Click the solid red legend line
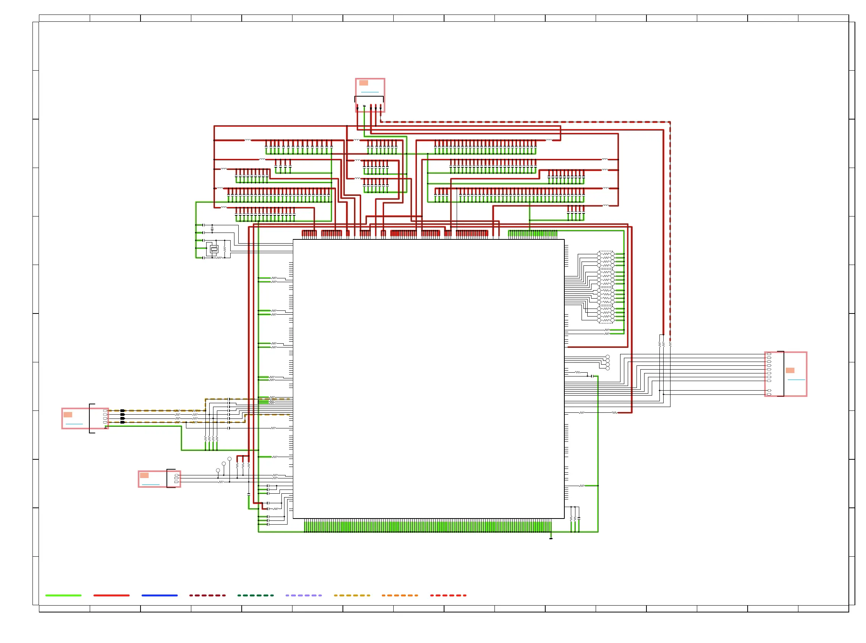Screen dimensions: 866x643 111,596
